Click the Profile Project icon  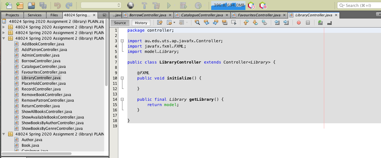point(198,5)
